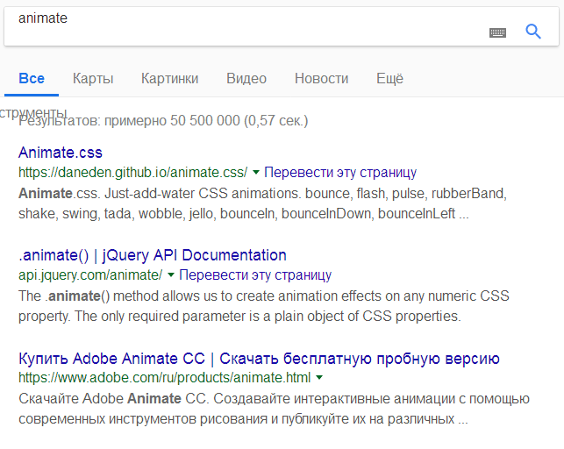Image resolution: width=564 pixels, height=449 pixels.
Task: Open the Картинки tab
Action: [169, 79]
